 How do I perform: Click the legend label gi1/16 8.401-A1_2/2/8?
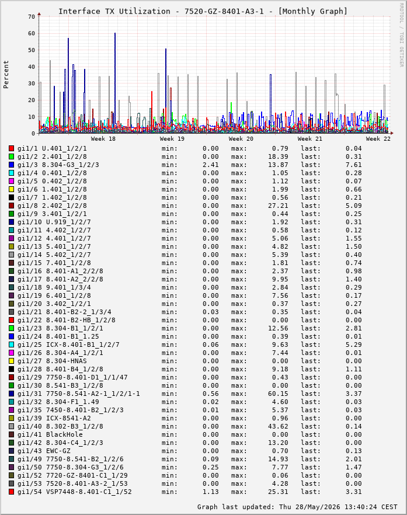coord(60,272)
